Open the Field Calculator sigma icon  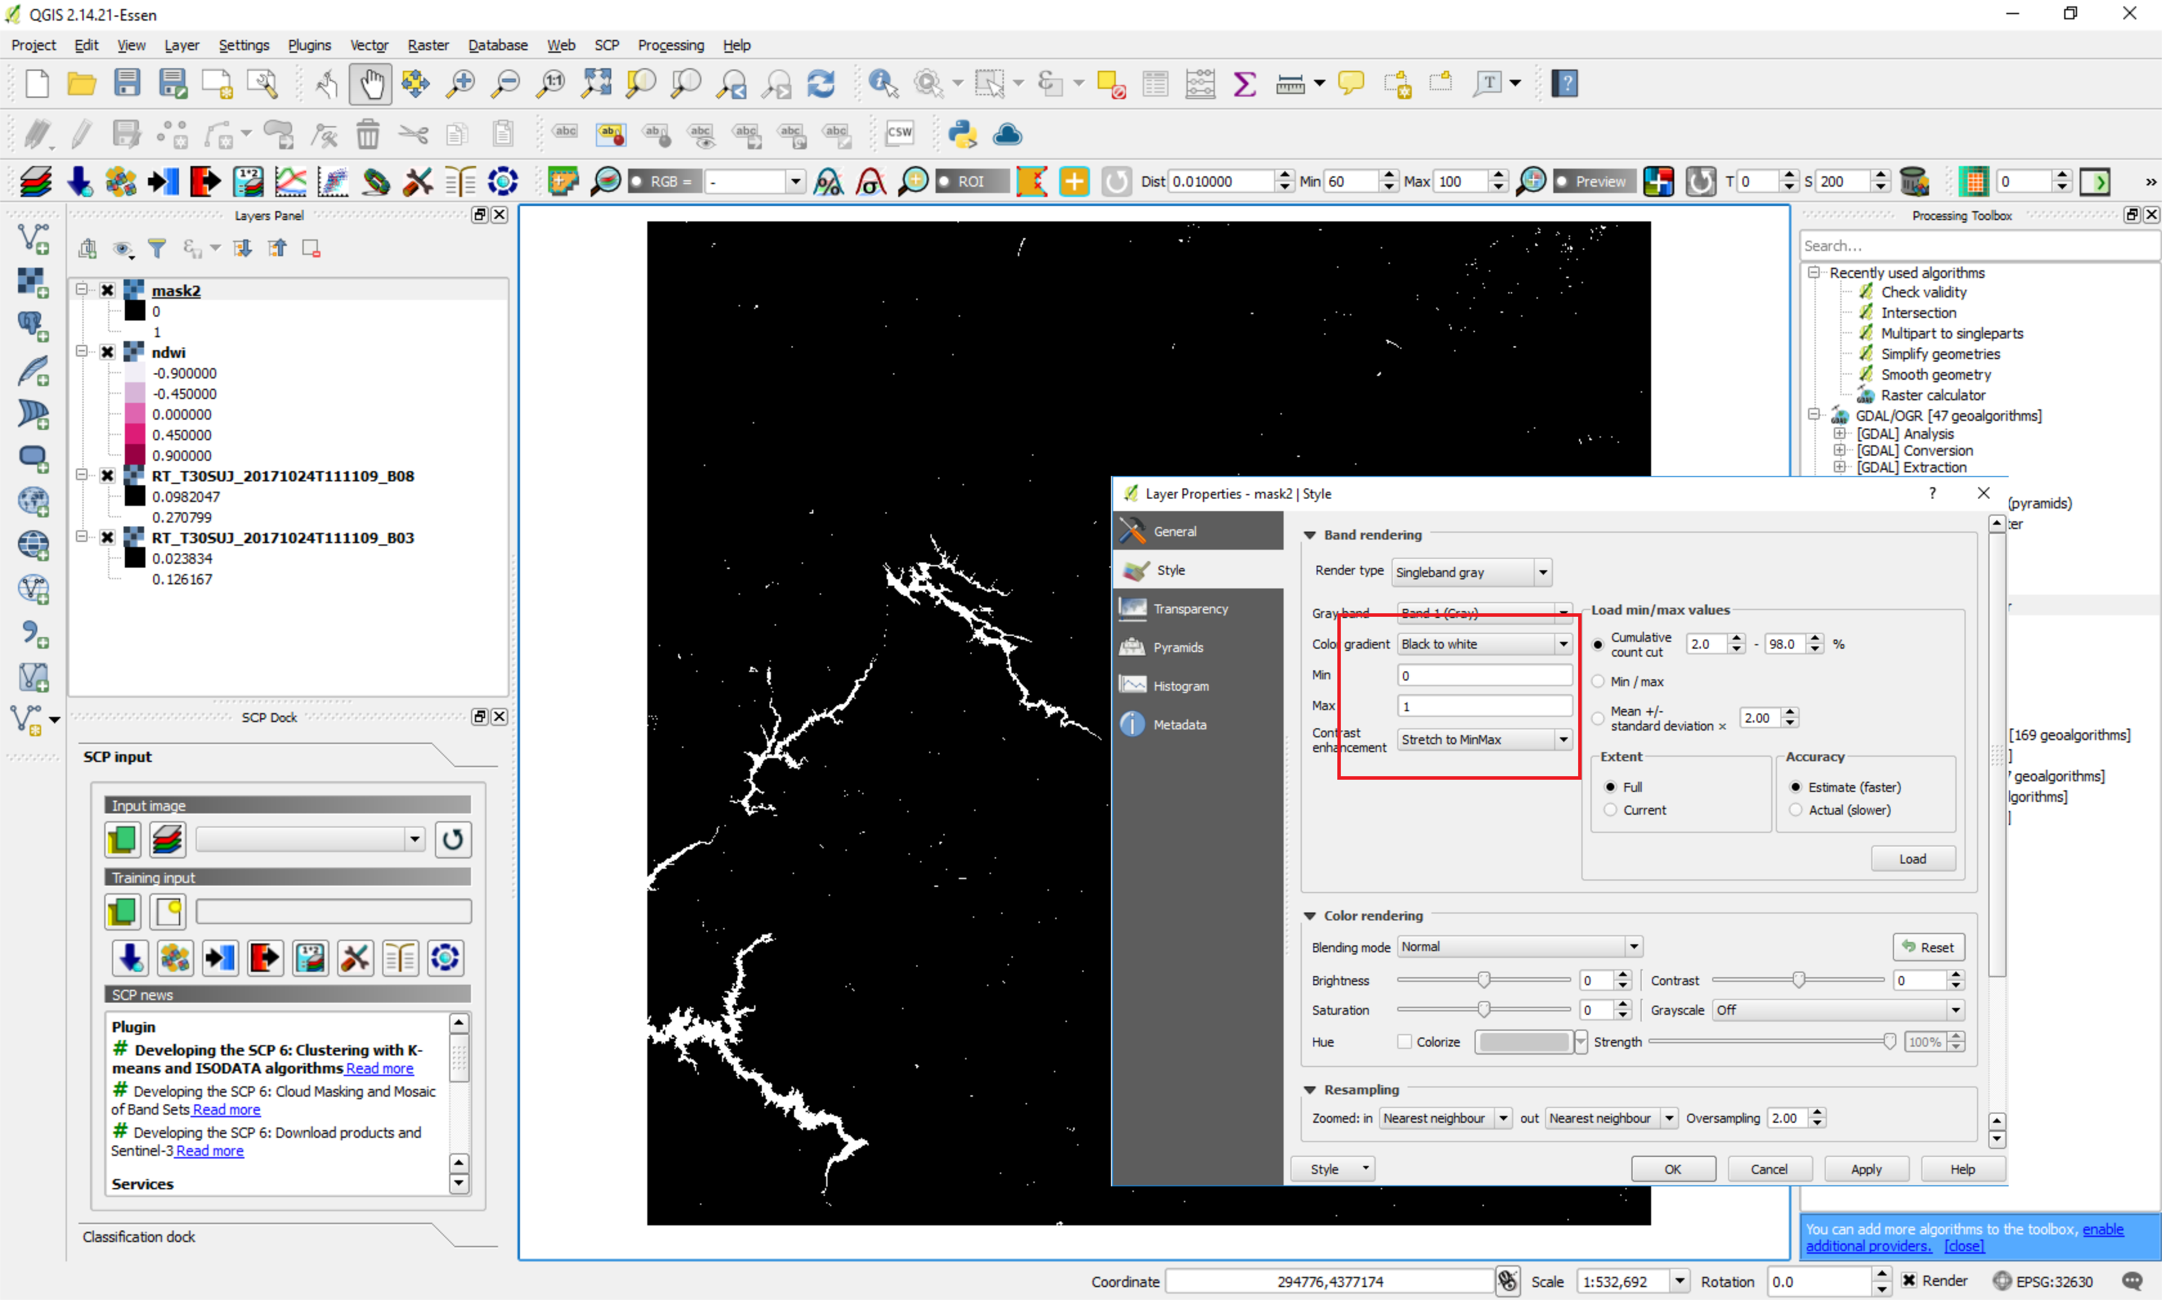point(1244,84)
